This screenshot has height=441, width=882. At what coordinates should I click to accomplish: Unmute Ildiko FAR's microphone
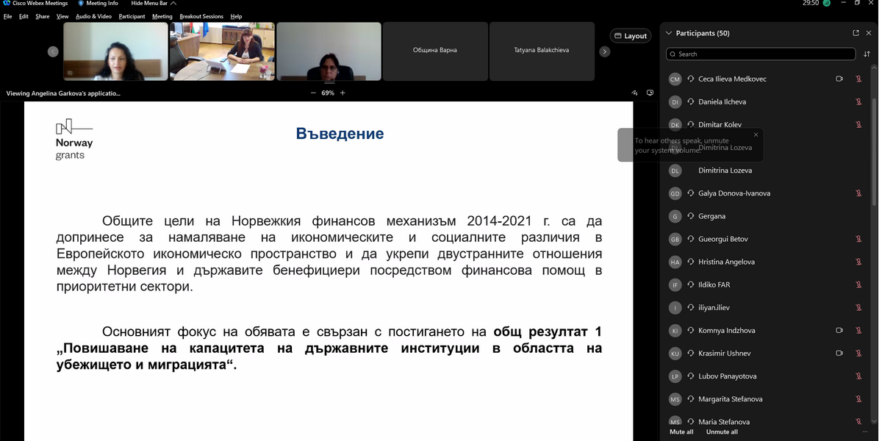[858, 284]
